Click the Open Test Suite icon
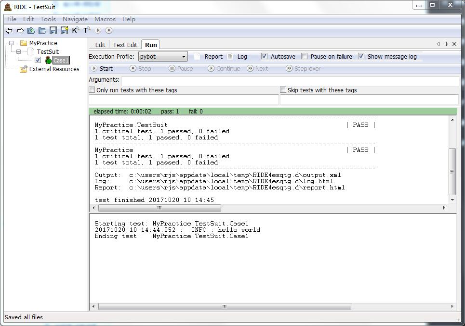The width and height of the screenshot is (465, 326). point(31,31)
